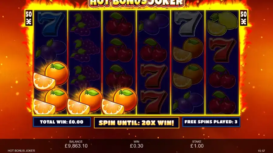Click the left 50 paylines badge
Image resolution: width=273 pixels, height=153 pixels.
(x=29, y=18)
